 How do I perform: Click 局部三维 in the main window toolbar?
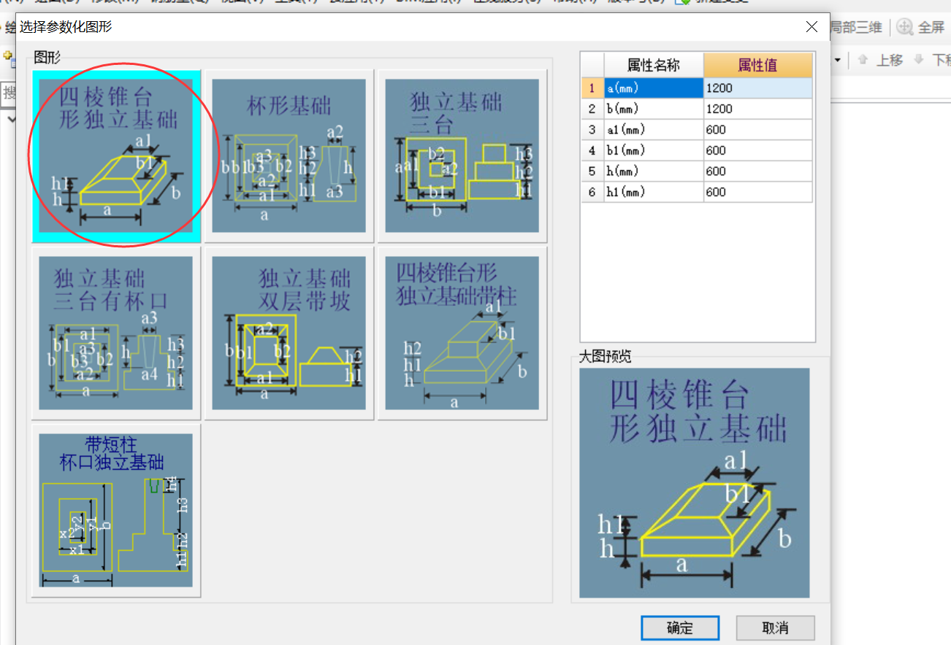tap(855, 28)
